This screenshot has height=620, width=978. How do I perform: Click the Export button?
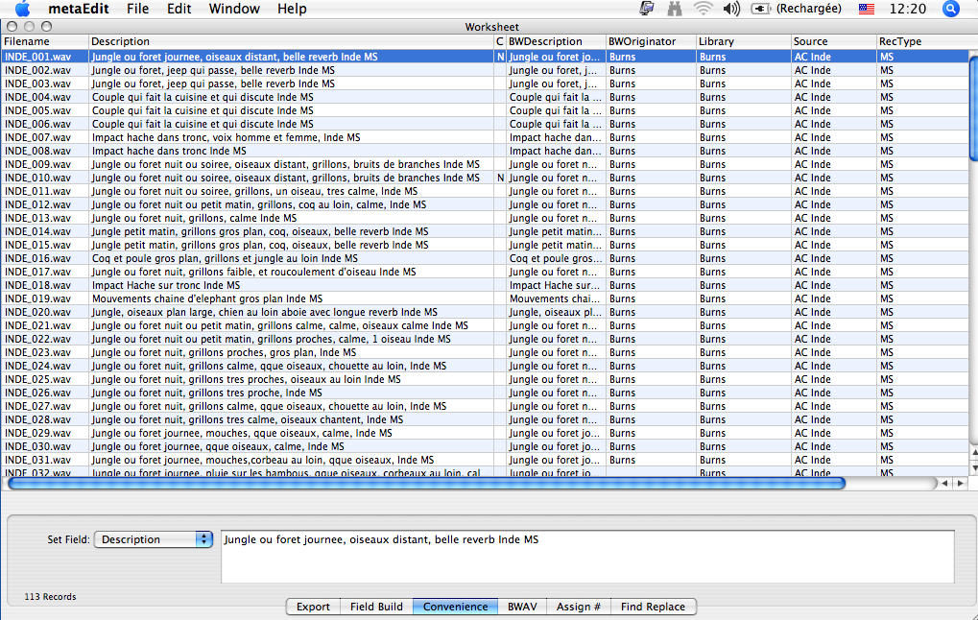(313, 607)
